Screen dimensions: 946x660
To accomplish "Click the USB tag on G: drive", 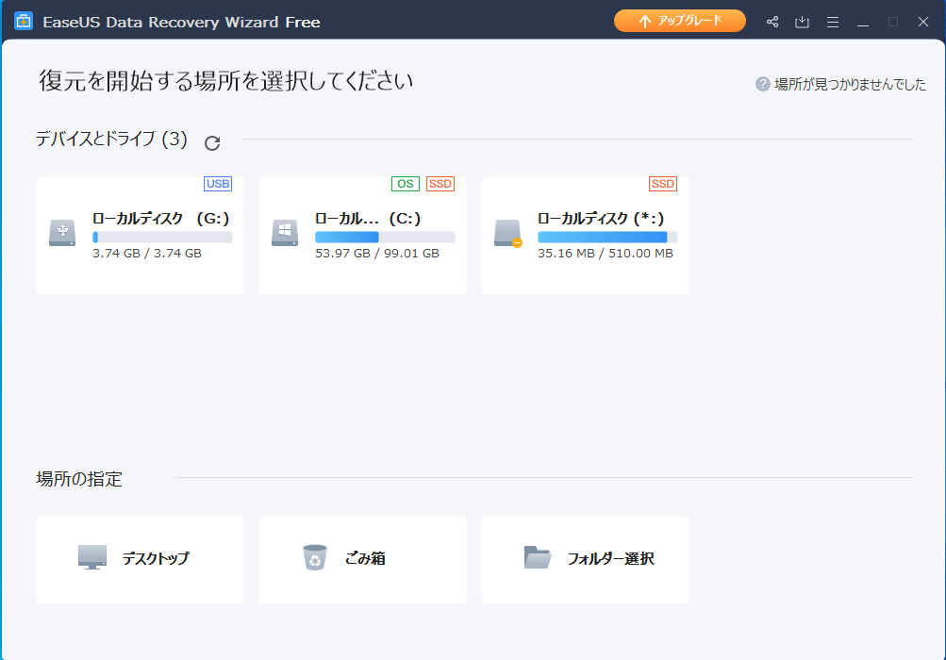I will (218, 184).
